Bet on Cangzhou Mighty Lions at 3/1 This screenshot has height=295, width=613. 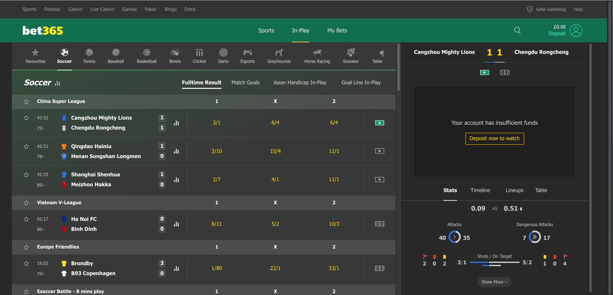tap(217, 123)
